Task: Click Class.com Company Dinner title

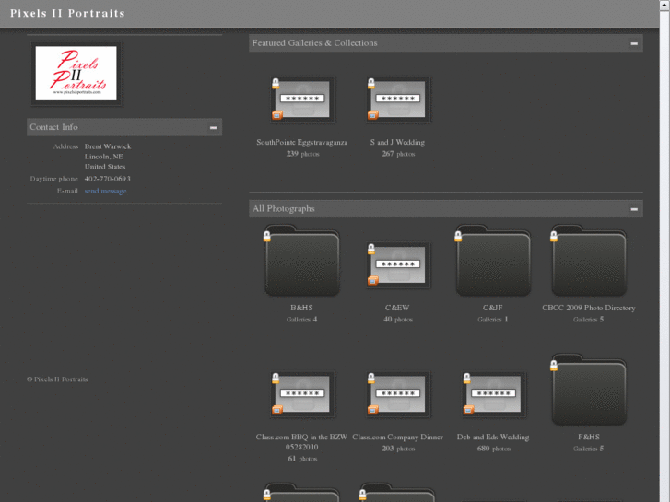Action: point(398,437)
